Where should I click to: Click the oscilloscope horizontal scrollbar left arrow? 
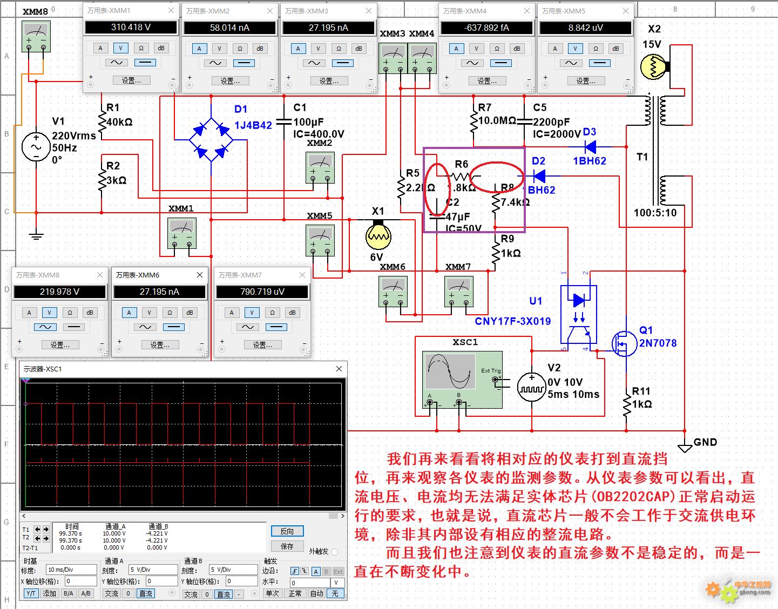point(24,516)
